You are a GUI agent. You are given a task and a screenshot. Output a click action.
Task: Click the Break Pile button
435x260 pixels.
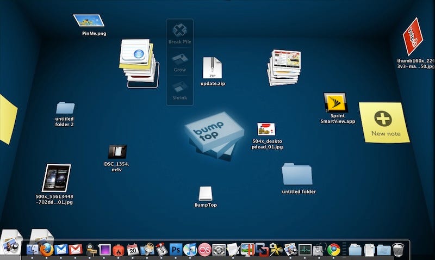tap(180, 34)
